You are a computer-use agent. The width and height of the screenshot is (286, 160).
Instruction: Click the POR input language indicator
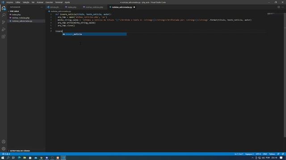tap(268, 158)
